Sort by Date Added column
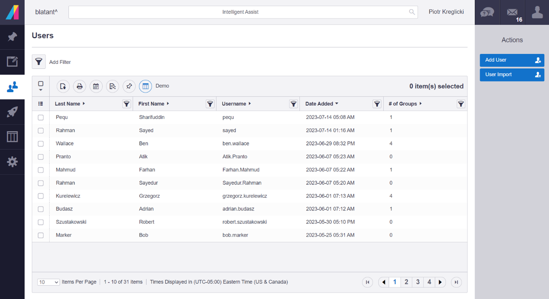The image size is (549, 299). tap(322, 104)
